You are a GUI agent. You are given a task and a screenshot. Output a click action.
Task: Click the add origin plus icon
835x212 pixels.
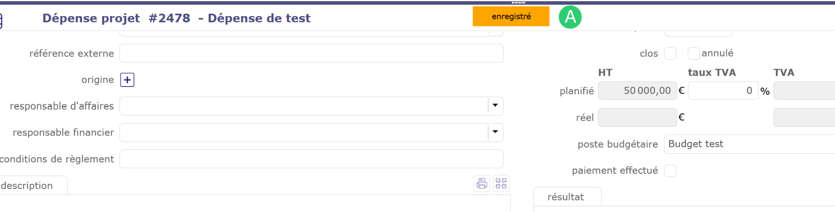click(x=127, y=80)
